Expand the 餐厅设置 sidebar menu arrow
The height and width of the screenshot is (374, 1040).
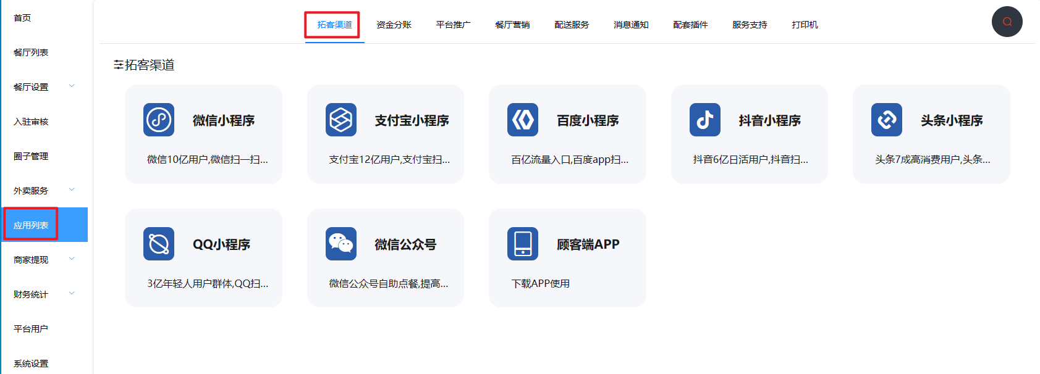72,86
